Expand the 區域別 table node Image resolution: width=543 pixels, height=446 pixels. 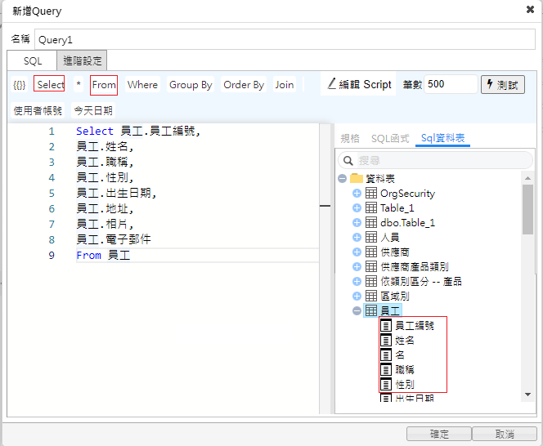[357, 297]
